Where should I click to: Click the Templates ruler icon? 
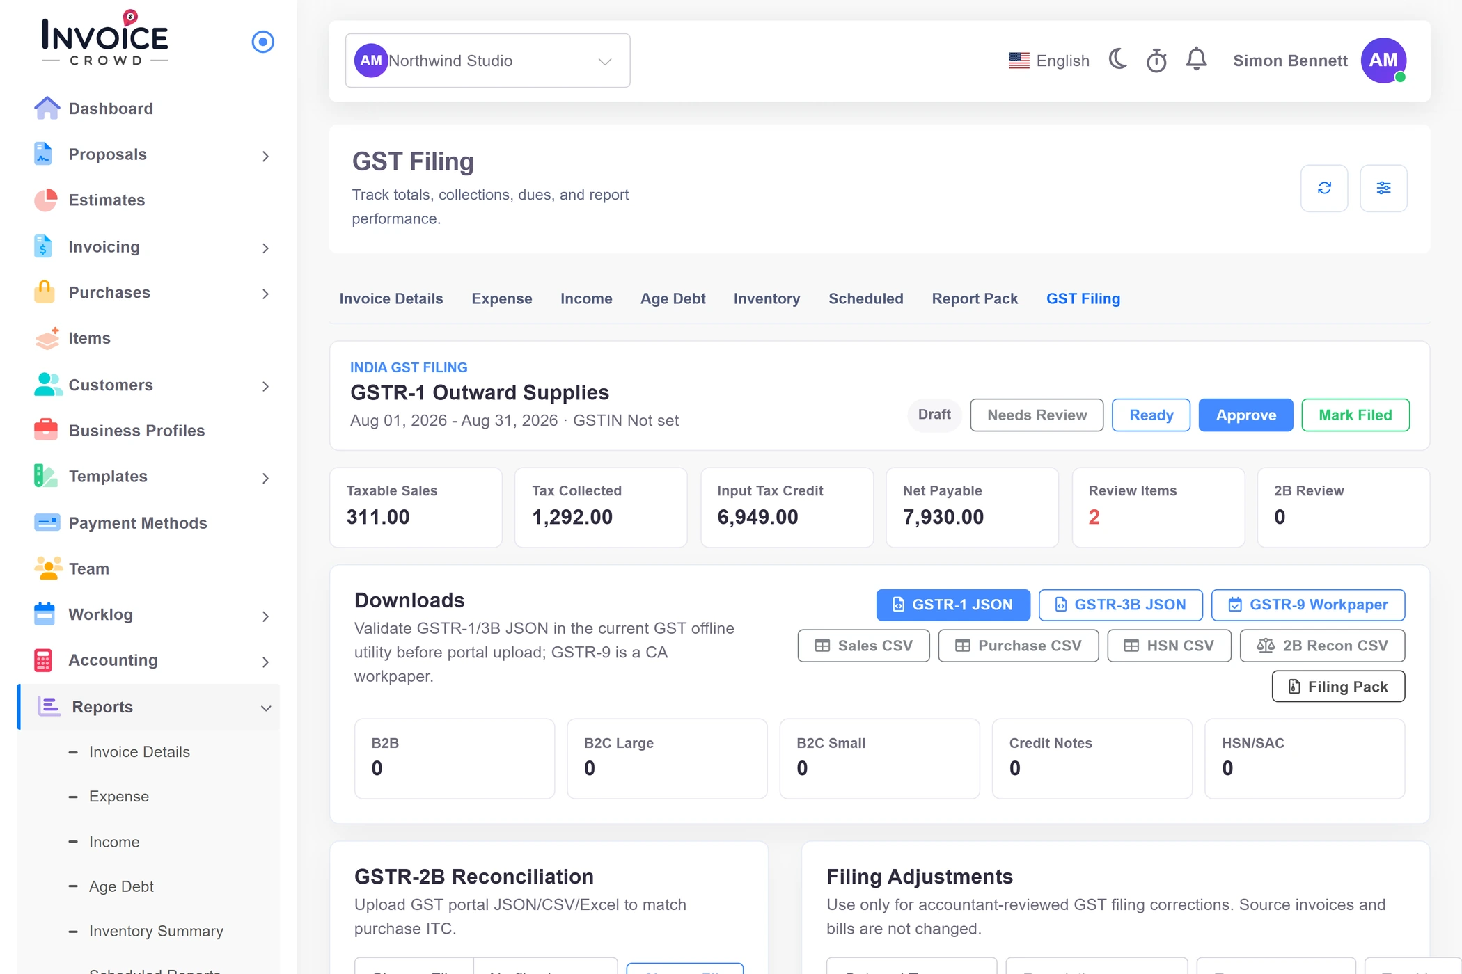point(46,476)
